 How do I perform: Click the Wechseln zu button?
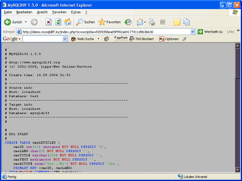click(210, 32)
